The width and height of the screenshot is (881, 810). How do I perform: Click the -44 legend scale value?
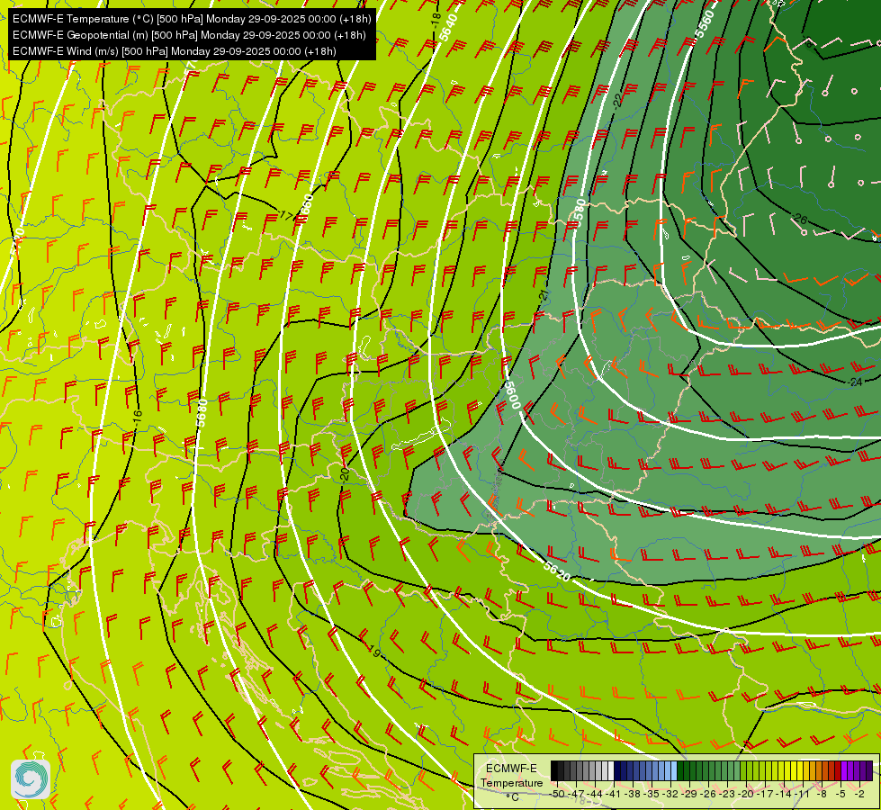(595, 794)
